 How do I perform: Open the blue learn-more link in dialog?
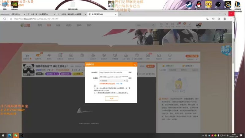click(x=119, y=84)
